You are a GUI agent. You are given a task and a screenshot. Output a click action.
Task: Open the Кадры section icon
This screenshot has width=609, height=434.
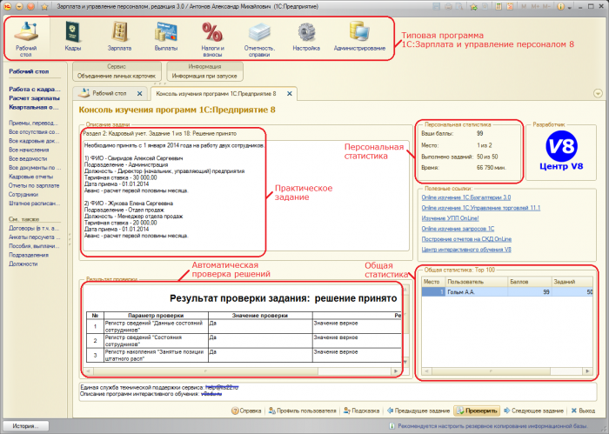tap(72, 37)
